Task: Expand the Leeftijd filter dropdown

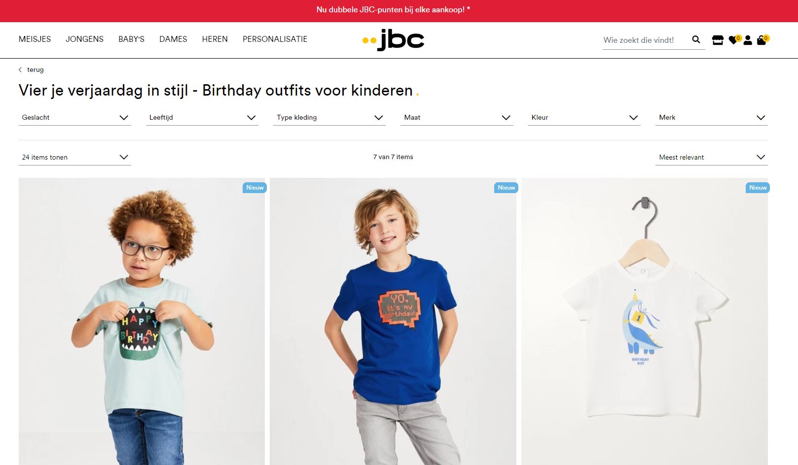Action: click(202, 117)
